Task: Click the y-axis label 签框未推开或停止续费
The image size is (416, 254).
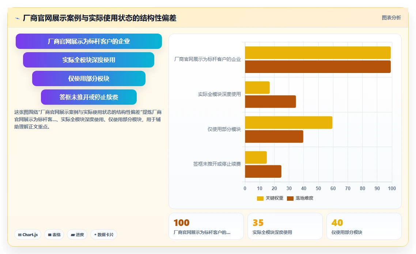Action: (x=217, y=164)
